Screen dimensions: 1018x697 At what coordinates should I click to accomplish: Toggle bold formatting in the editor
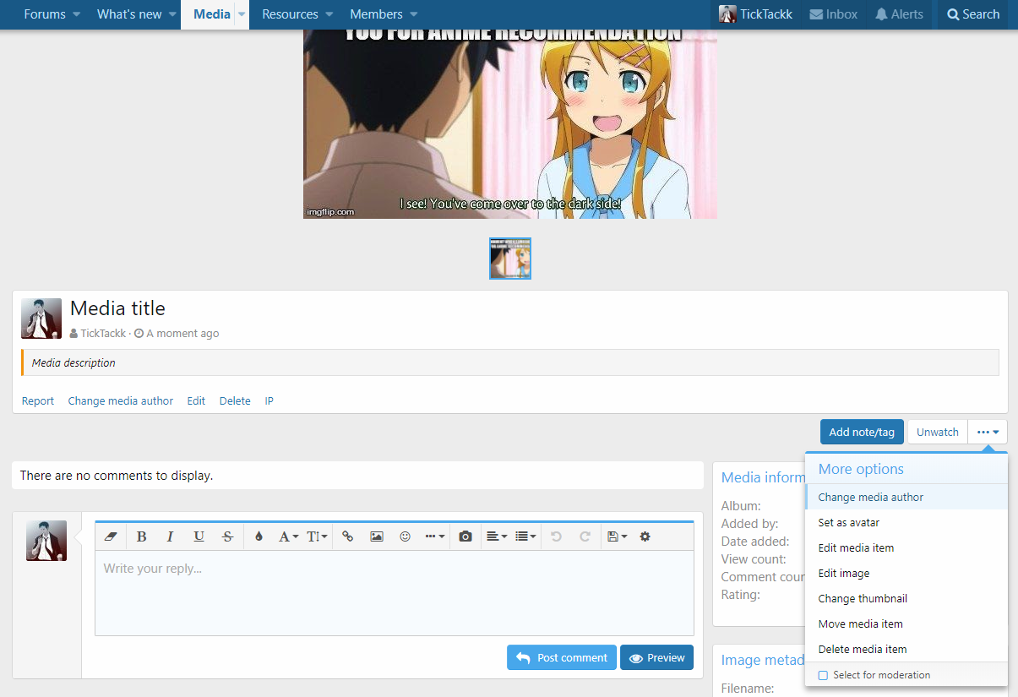point(141,536)
